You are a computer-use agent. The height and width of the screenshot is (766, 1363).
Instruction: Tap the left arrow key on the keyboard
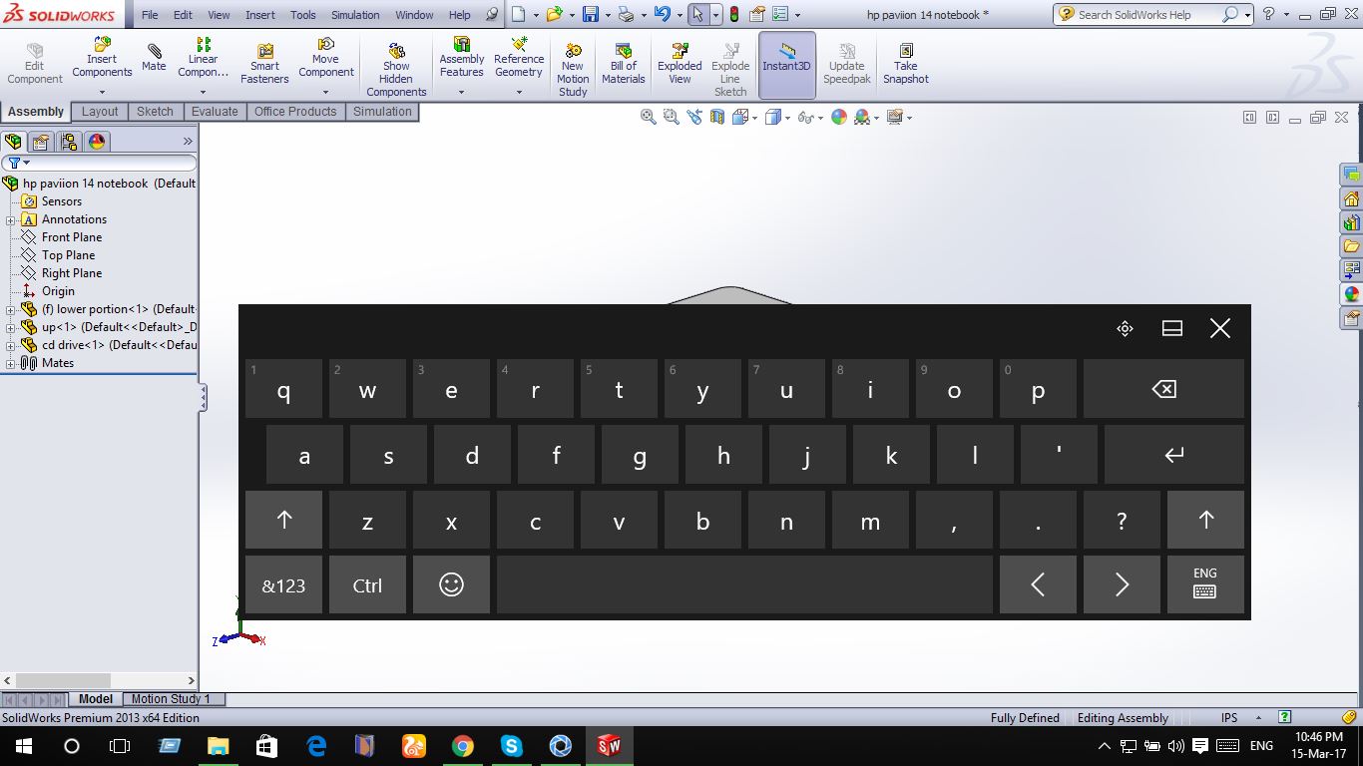[1038, 585]
